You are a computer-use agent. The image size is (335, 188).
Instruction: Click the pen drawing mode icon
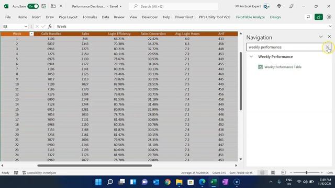(291, 6)
